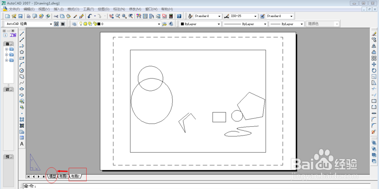Toggle layer 0 on/off light bulb
The width and height of the screenshot is (379, 189).
81,24
